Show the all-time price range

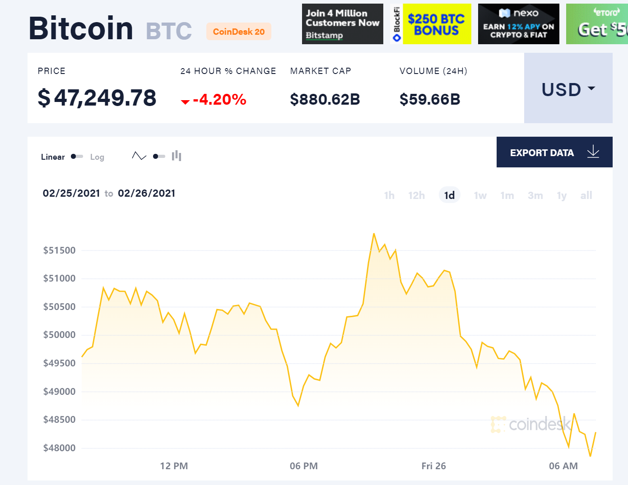pyautogui.click(x=586, y=195)
